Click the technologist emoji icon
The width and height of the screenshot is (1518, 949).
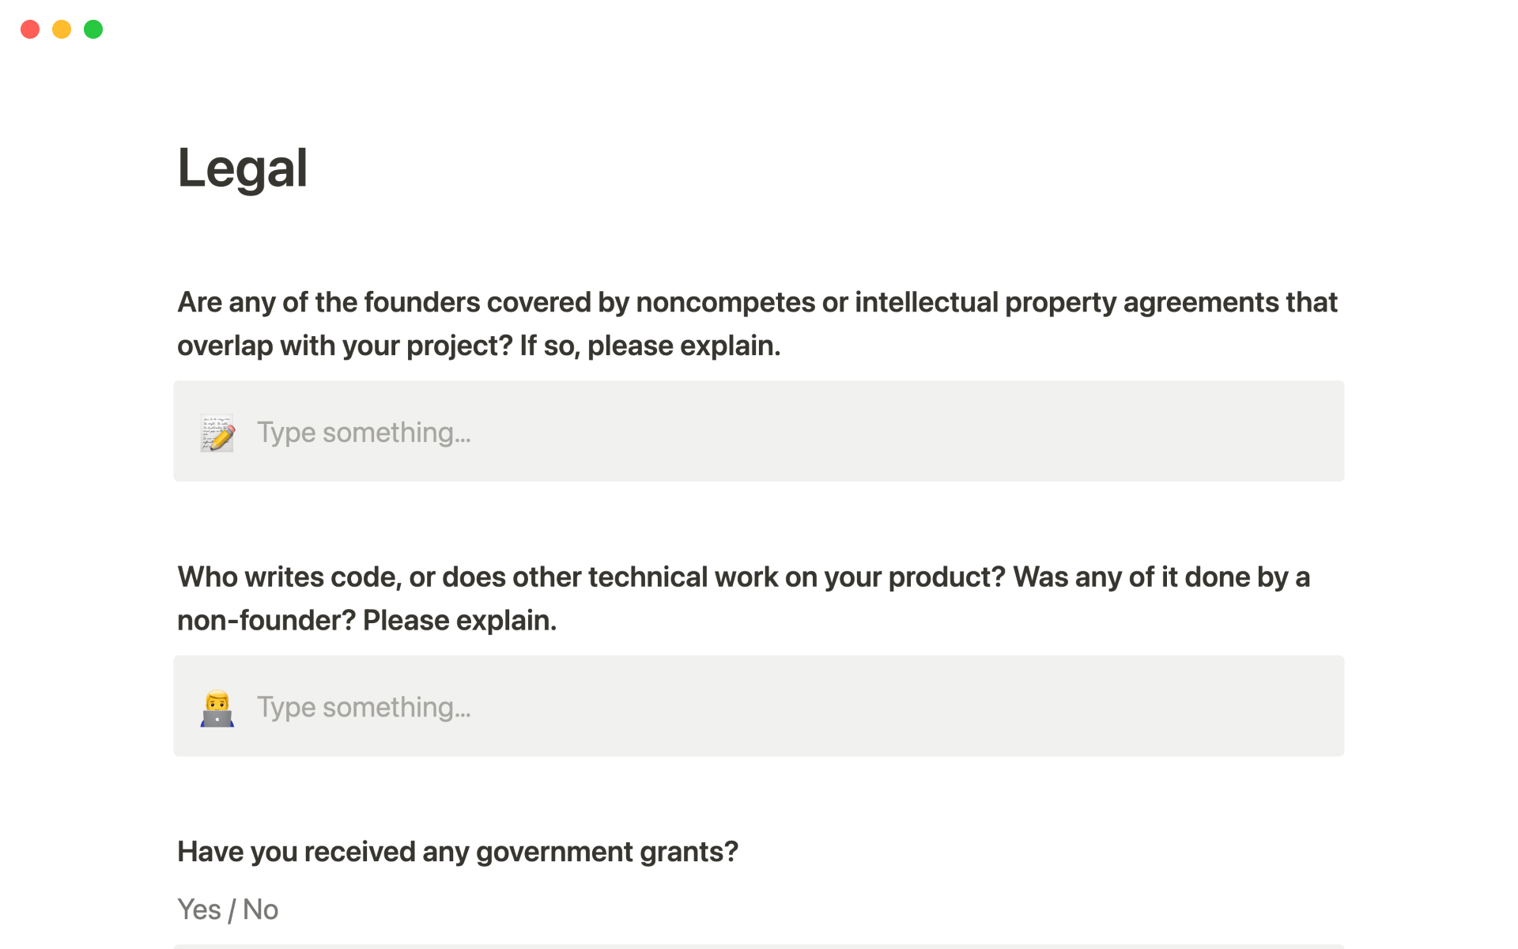217,708
